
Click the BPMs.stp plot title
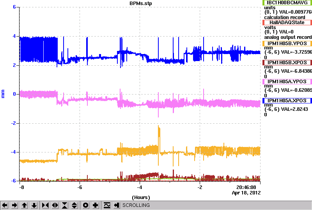[141, 3]
